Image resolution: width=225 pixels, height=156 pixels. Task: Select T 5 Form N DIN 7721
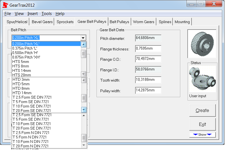click(x=47, y=137)
